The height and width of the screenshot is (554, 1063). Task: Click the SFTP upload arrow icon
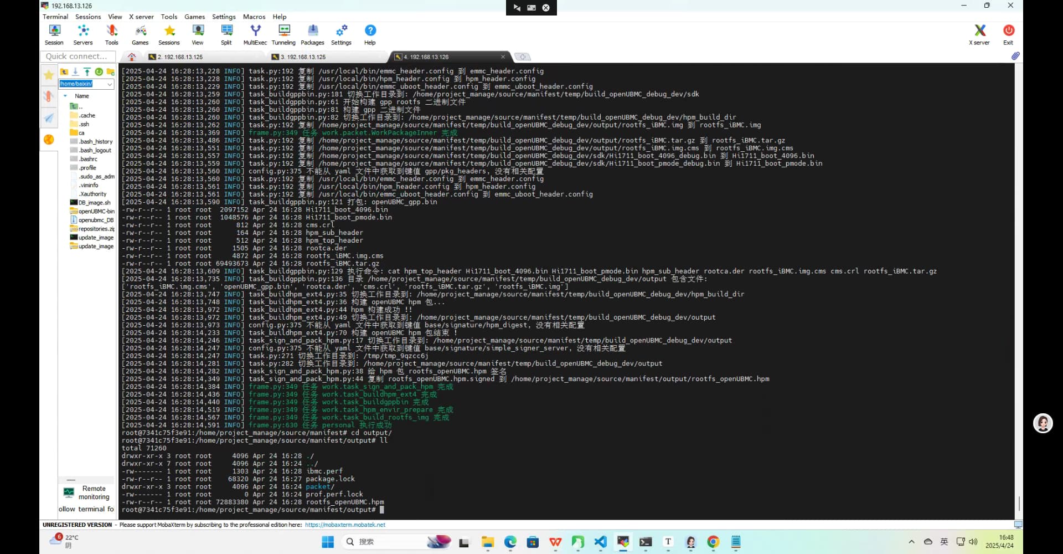pyautogui.click(x=87, y=71)
